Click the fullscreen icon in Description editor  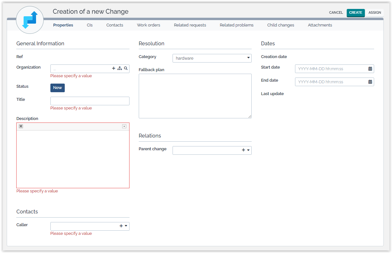pyautogui.click(x=21, y=126)
